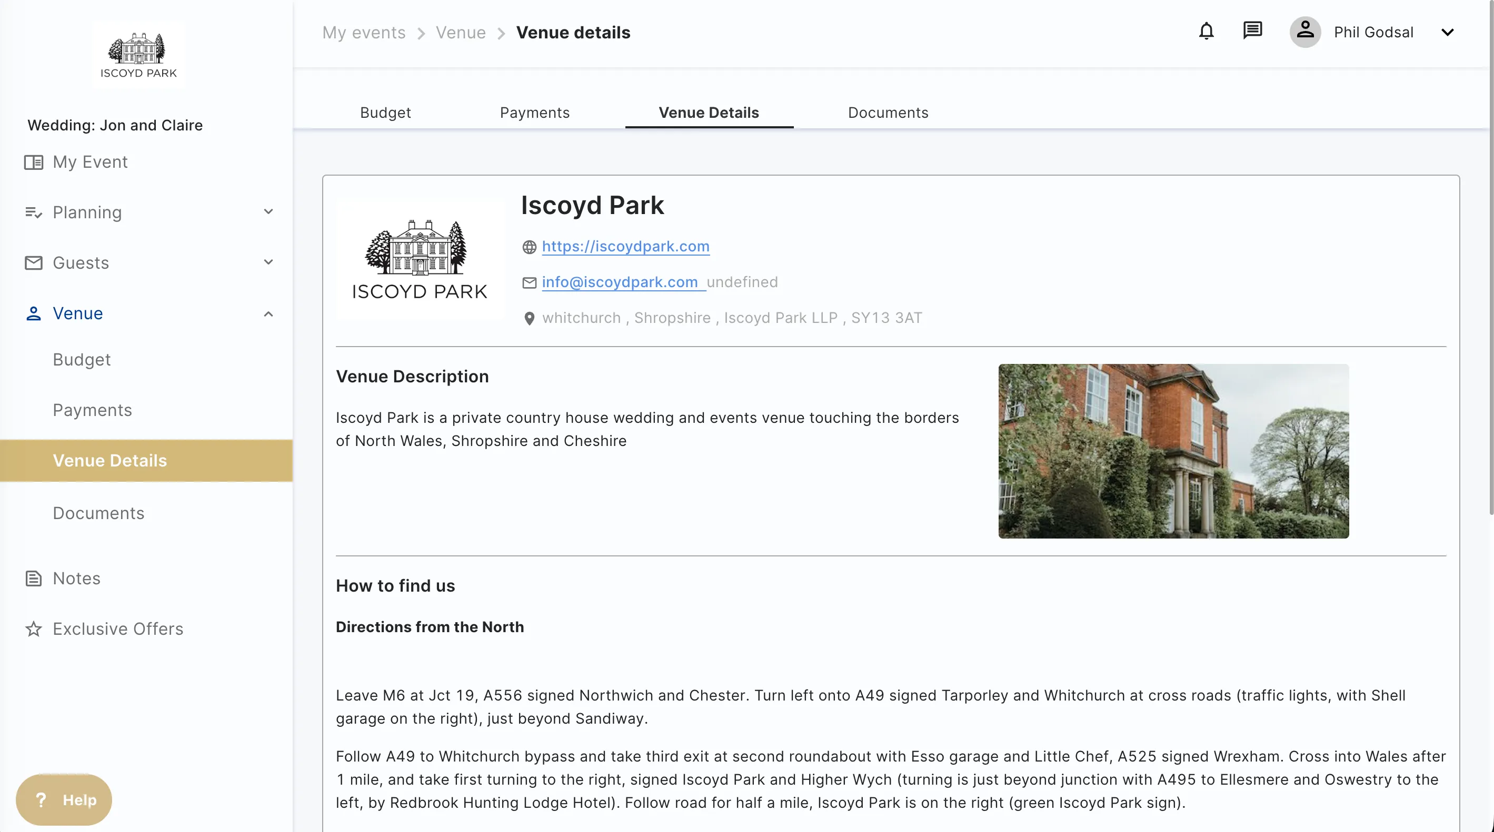
Task: Click the question mark in Help button
Action: point(41,800)
